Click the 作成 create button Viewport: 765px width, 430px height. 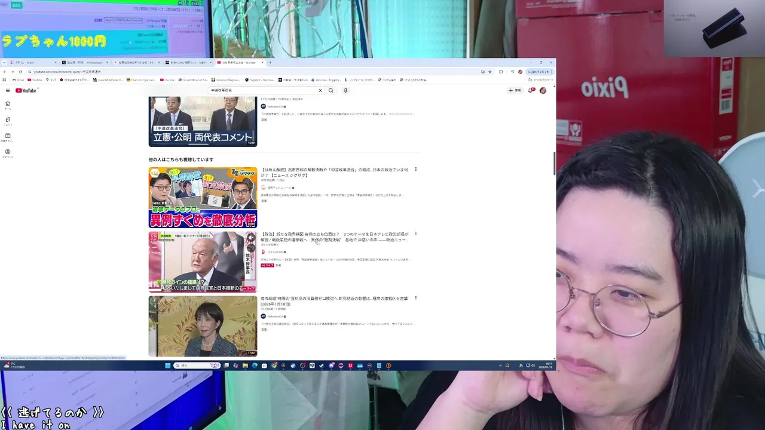(515, 90)
